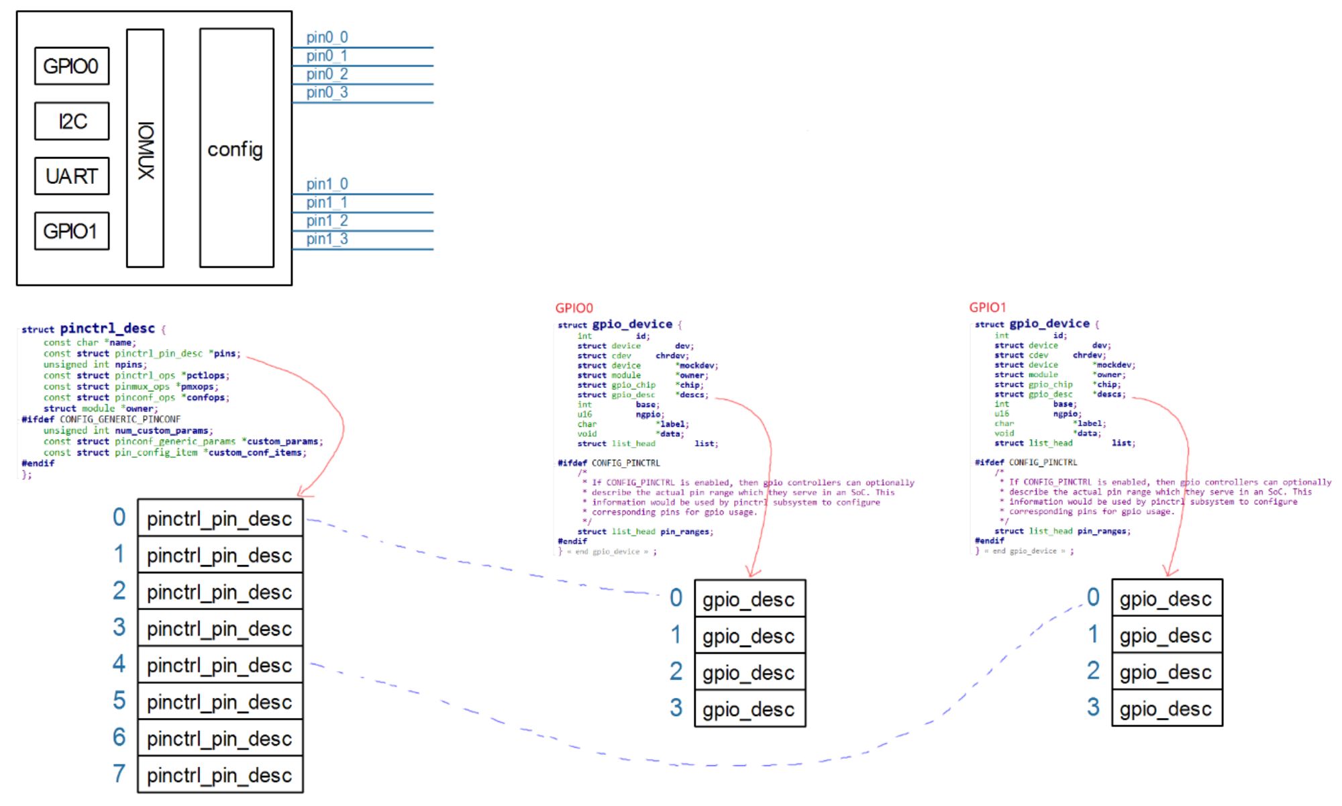Click the '*custom_conf_items;' line

click(175, 452)
